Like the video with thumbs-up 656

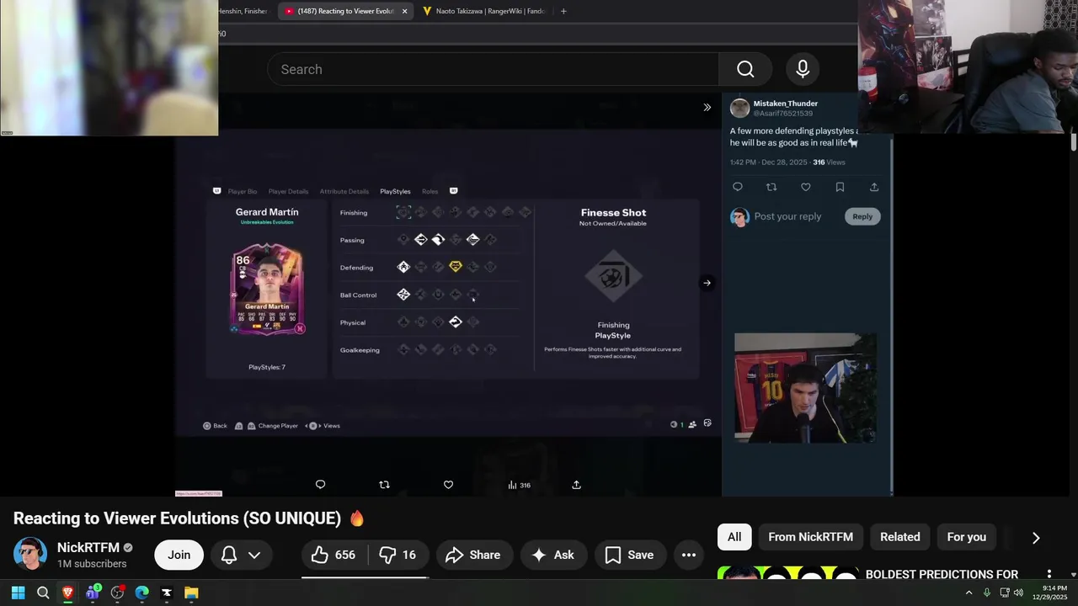334,555
